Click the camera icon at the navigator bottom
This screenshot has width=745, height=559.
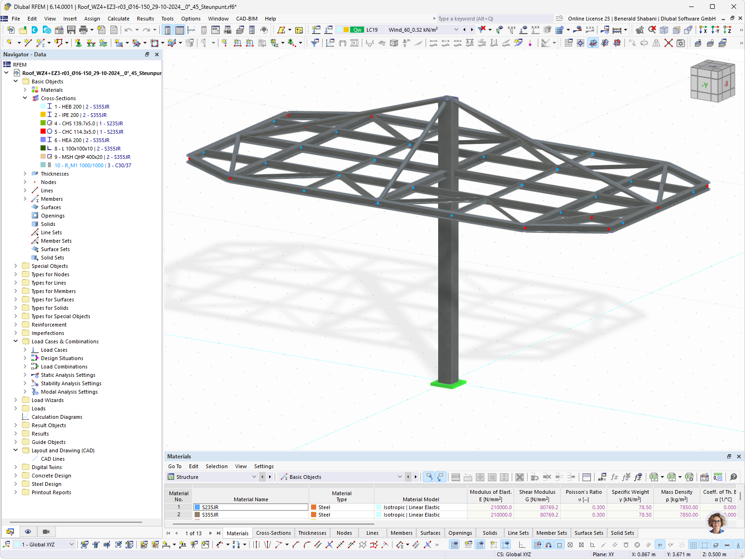(46, 532)
